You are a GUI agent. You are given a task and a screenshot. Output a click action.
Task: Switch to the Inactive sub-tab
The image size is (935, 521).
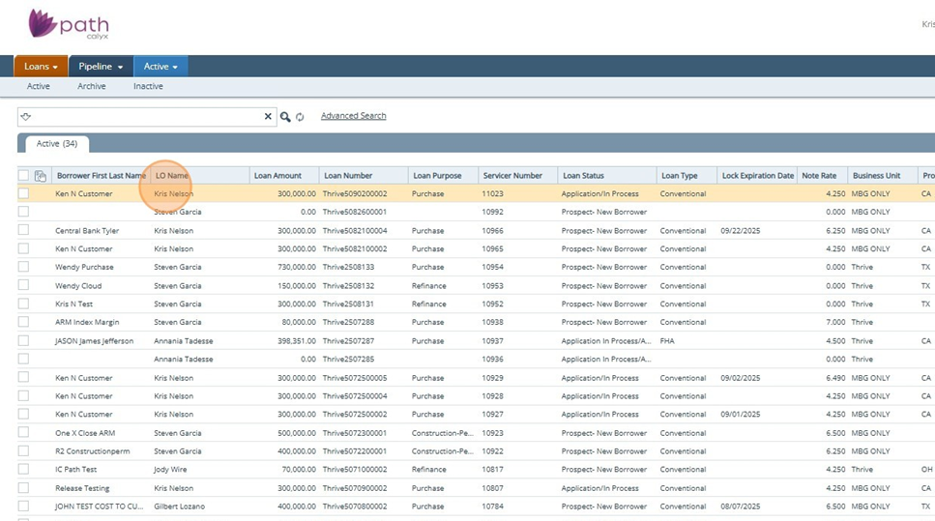point(148,87)
